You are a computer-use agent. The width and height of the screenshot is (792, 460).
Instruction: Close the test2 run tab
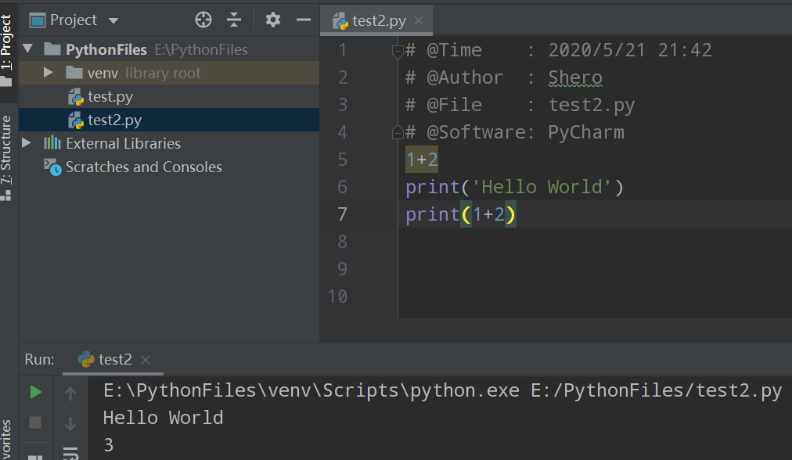point(146,360)
